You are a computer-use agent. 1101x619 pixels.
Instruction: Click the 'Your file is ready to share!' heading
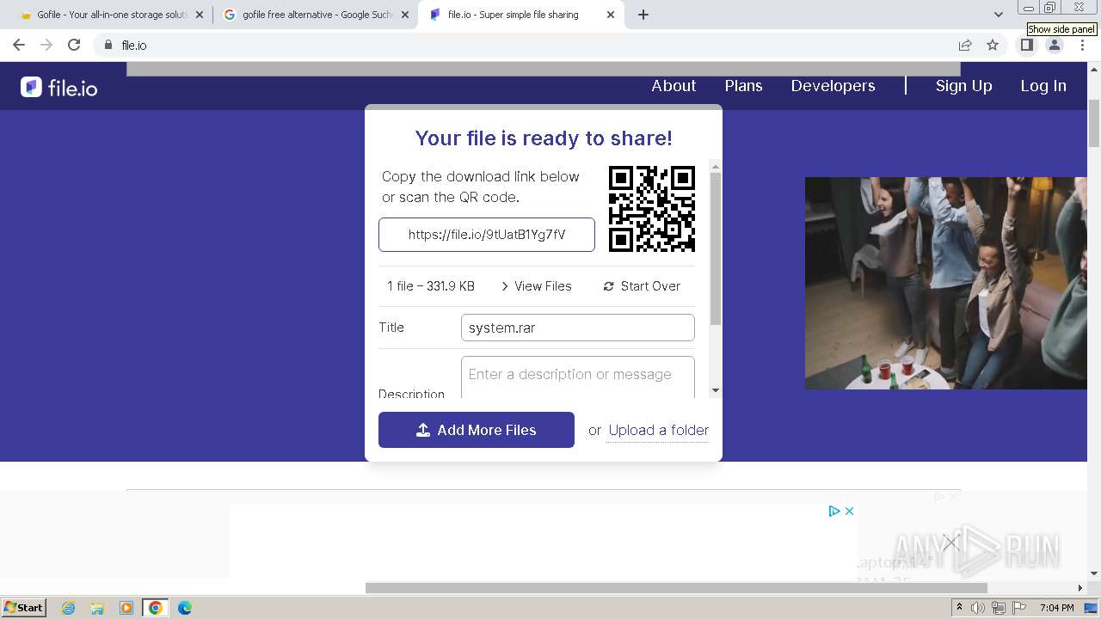coord(544,138)
